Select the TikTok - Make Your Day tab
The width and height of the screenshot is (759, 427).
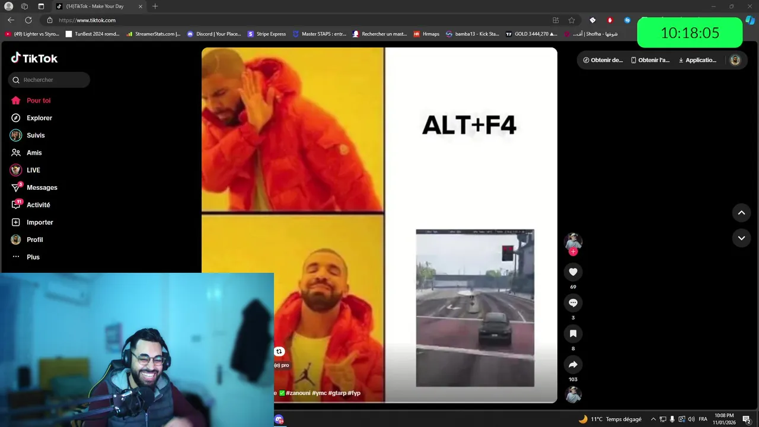coord(99,7)
